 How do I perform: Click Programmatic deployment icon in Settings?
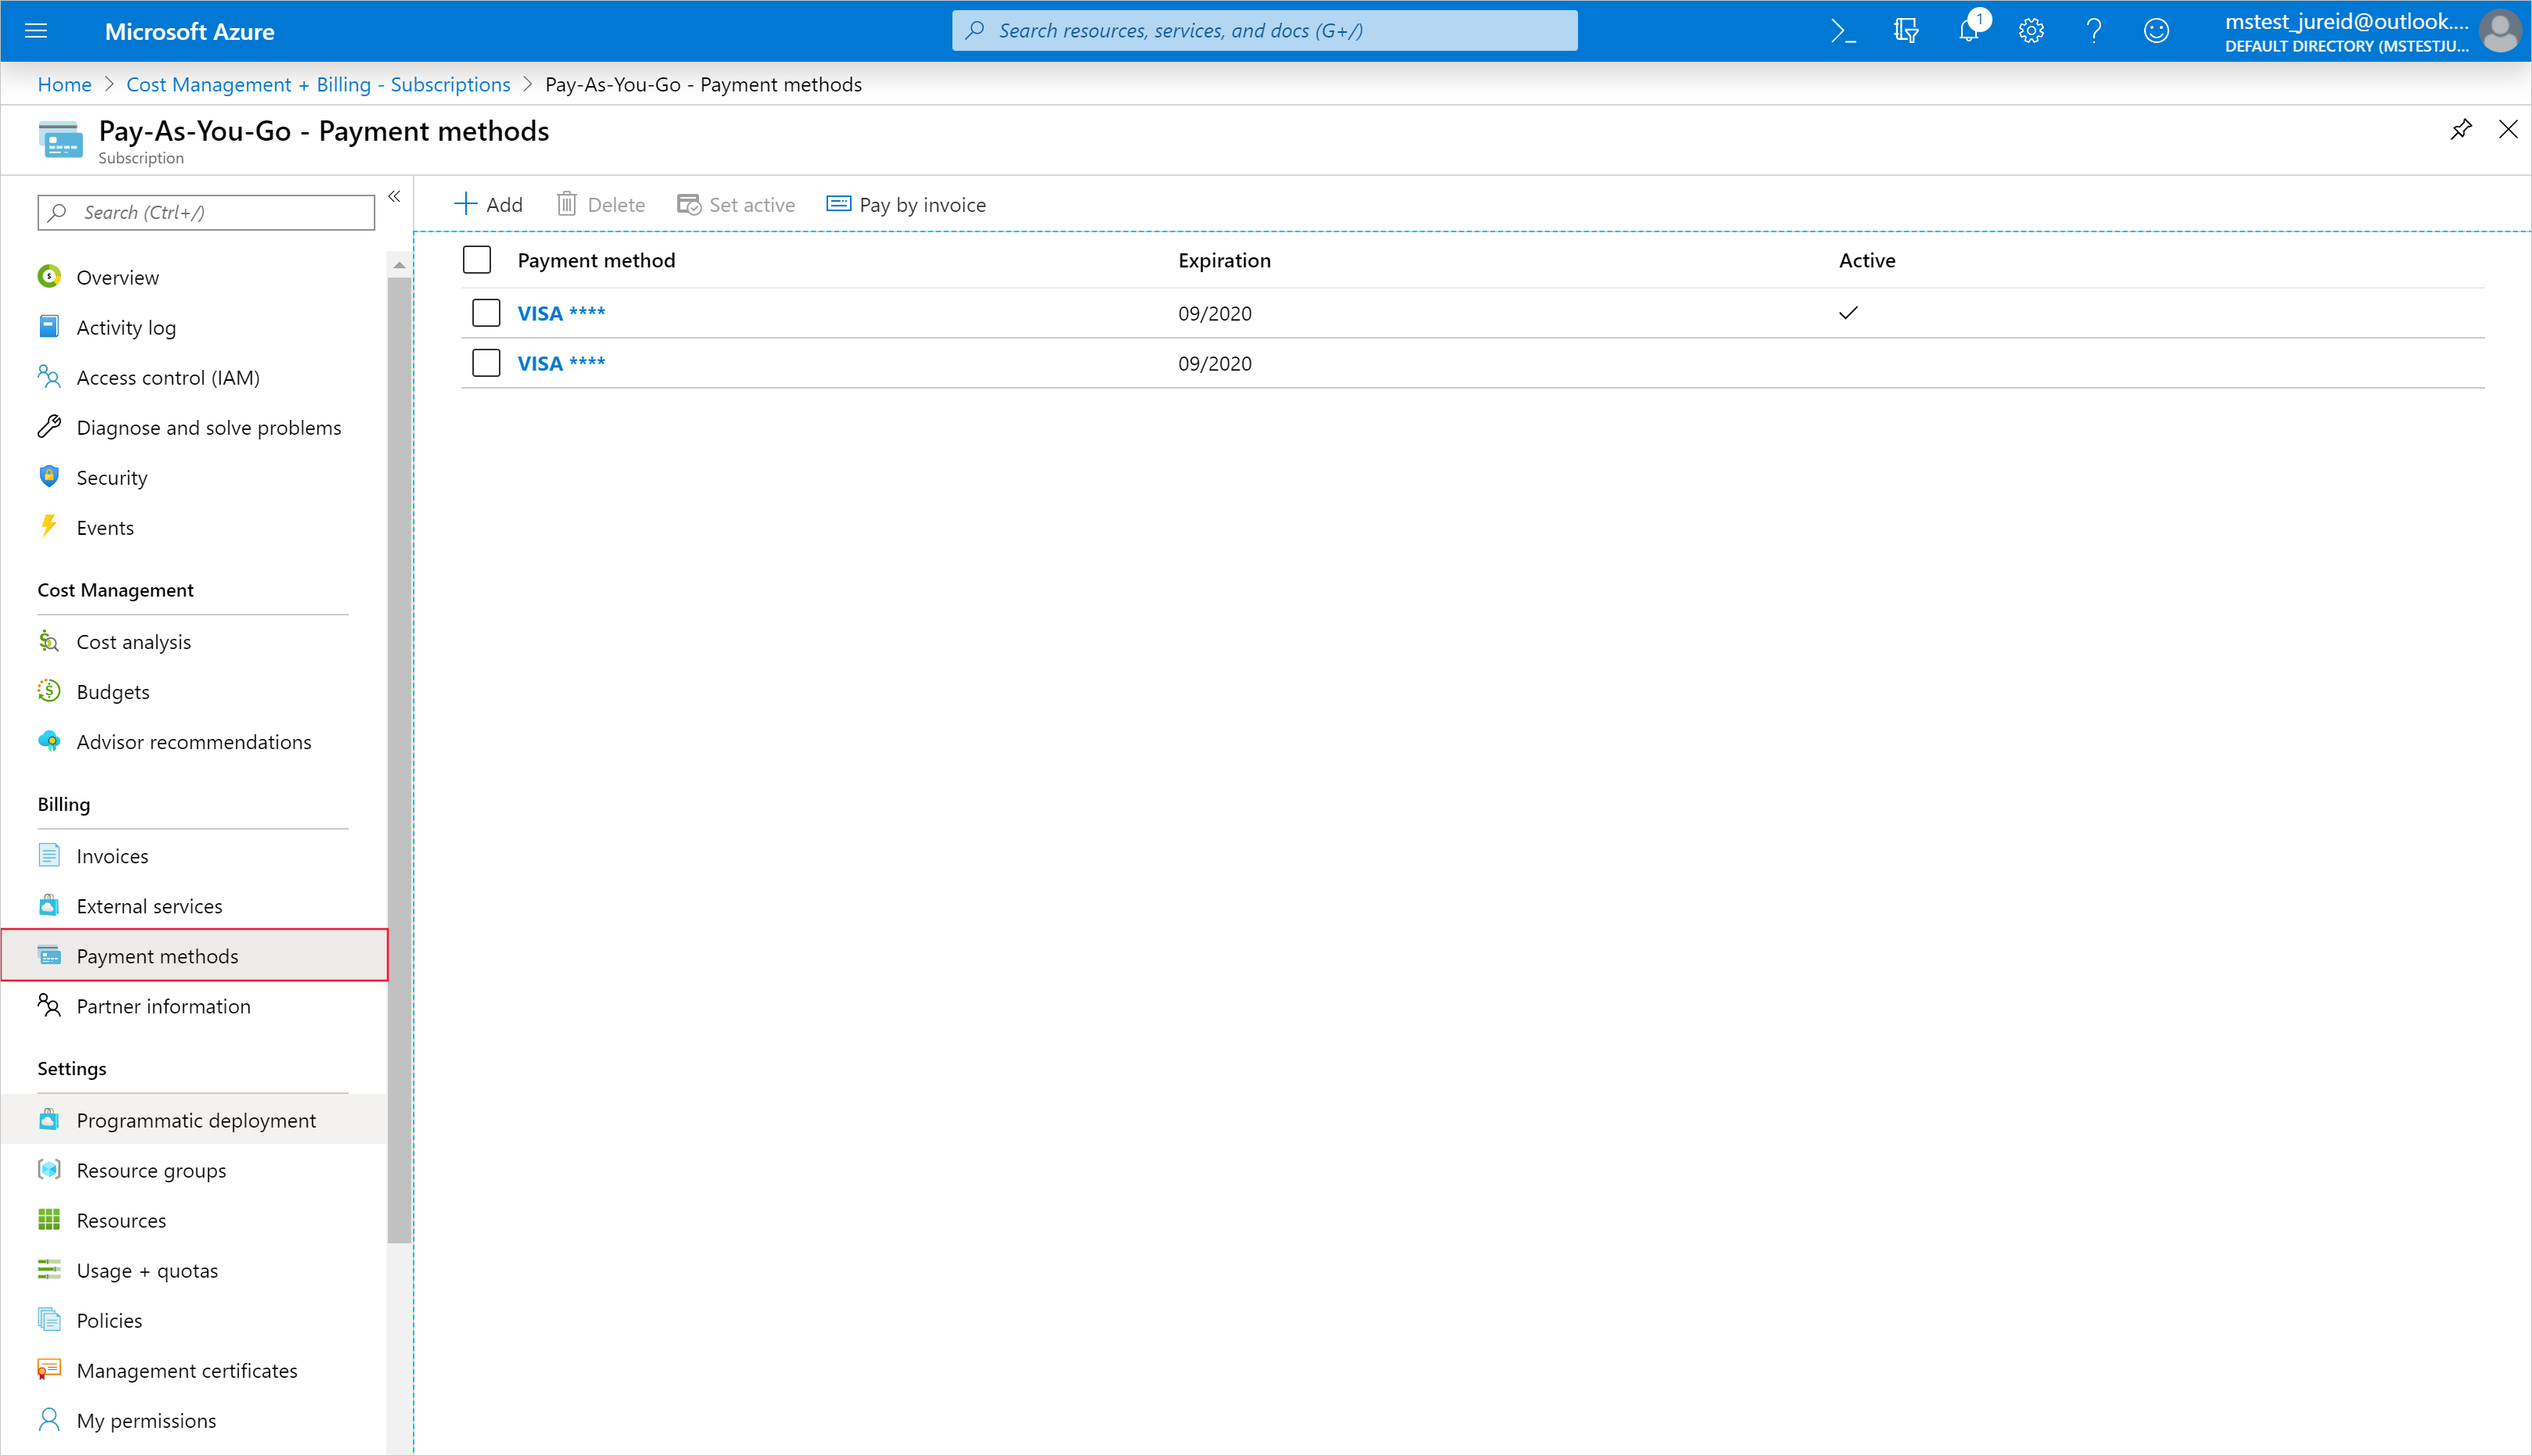(48, 1118)
